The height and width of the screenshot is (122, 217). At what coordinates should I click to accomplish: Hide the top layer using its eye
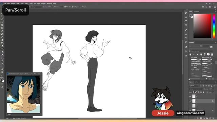pos(190,96)
